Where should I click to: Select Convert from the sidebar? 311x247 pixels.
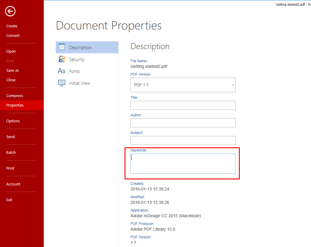click(x=13, y=35)
